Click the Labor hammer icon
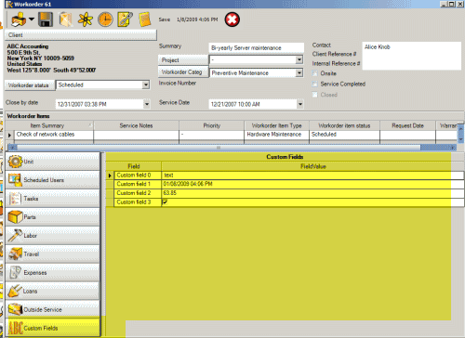465x338 pixels. point(15,236)
